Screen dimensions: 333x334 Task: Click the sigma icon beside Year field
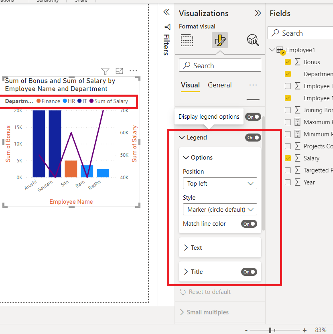[298, 182]
